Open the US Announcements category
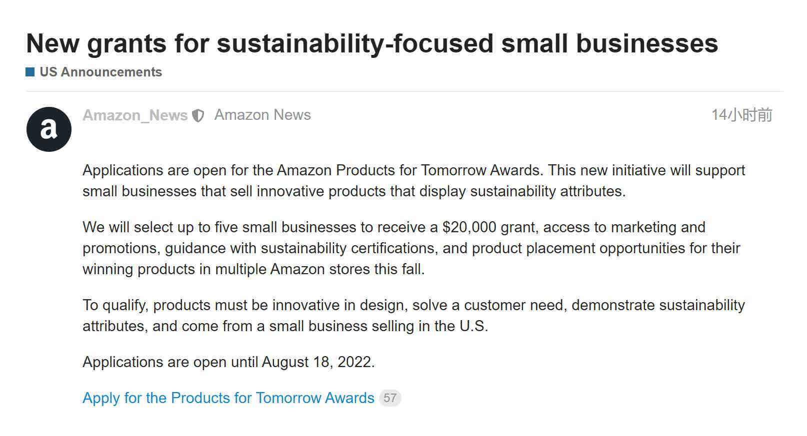The height and width of the screenshot is (436, 807). point(100,72)
